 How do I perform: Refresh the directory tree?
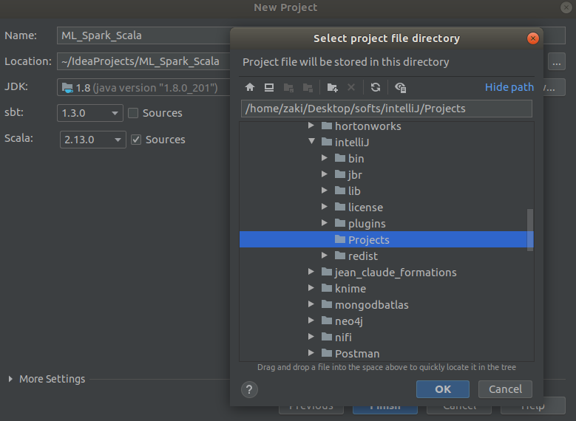[x=375, y=87]
